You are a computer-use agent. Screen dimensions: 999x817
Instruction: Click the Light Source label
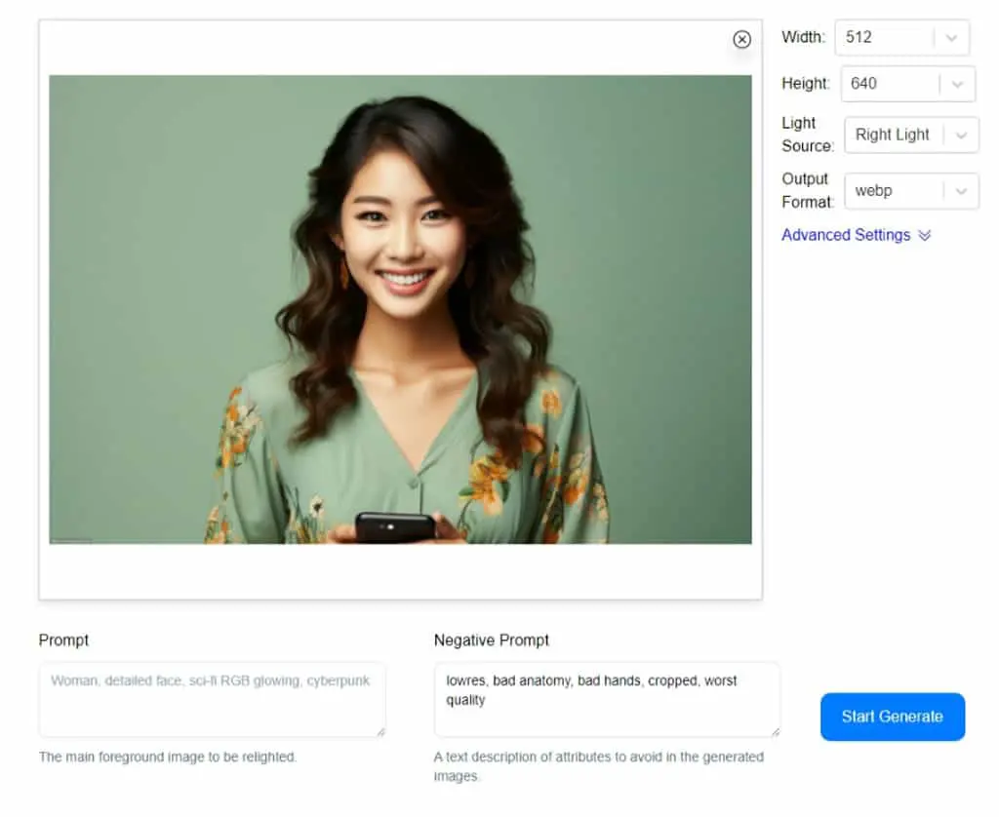pos(807,135)
